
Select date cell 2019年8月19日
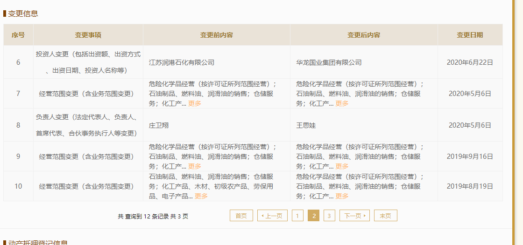470,186
